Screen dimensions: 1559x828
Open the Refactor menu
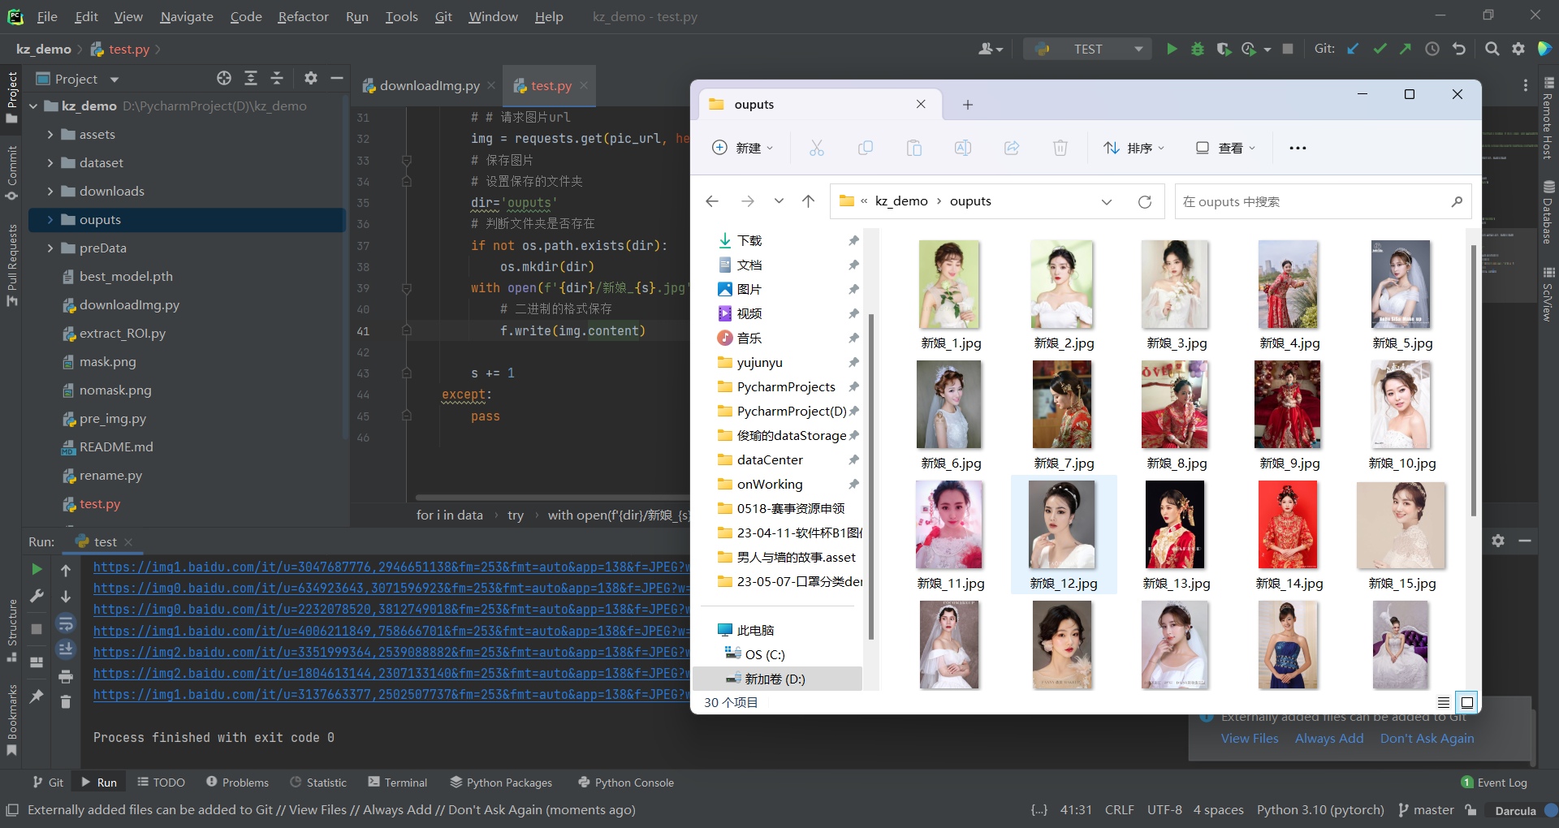303,16
